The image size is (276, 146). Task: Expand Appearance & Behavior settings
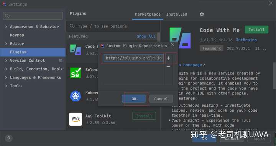[6, 27]
